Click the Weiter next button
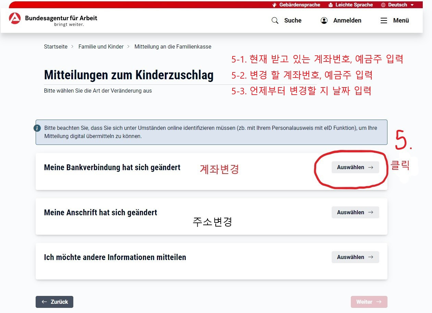The image size is (432, 313). pyautogui.click(x=369, y=302)
